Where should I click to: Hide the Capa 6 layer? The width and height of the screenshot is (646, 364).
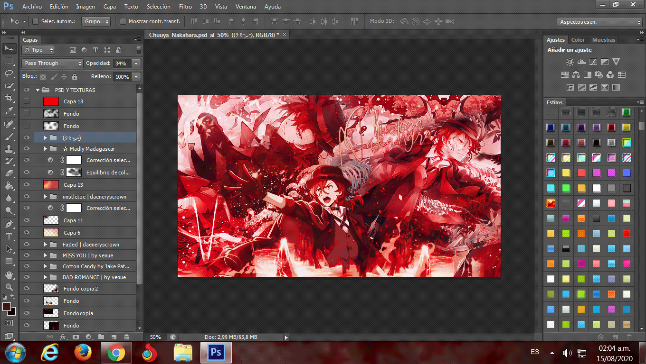pos(27,233)
